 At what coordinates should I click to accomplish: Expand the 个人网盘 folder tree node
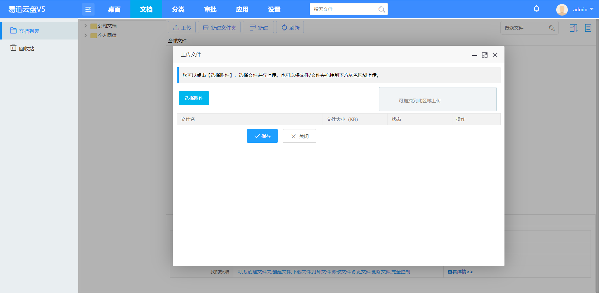pos(85,35)
